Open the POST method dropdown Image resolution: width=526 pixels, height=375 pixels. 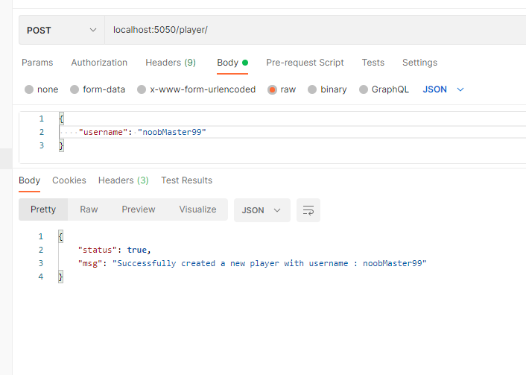pos(62,30)
